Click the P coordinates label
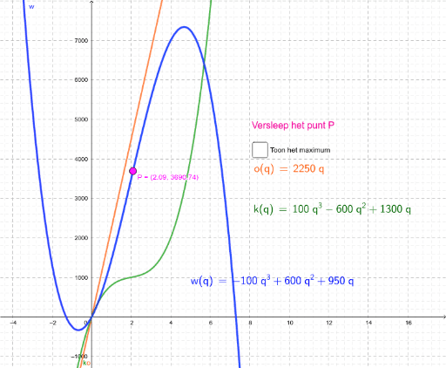 point(168,177)
